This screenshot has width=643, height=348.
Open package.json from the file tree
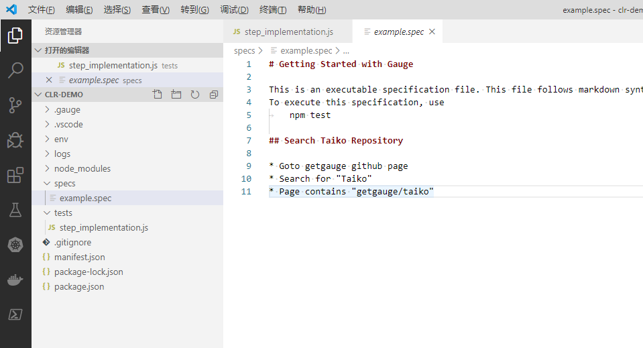[x=79, y=286]
